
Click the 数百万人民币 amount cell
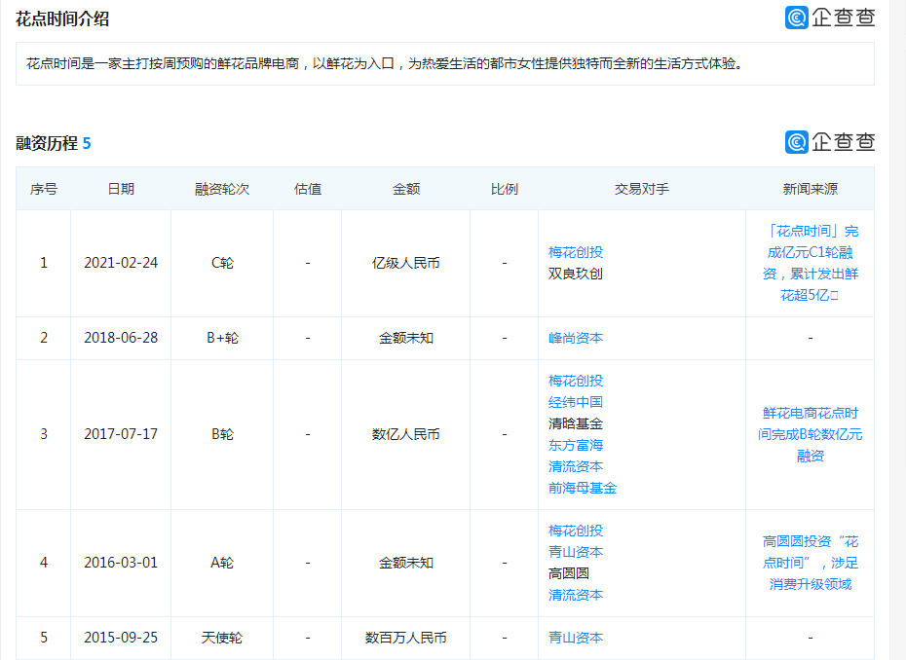405,638
